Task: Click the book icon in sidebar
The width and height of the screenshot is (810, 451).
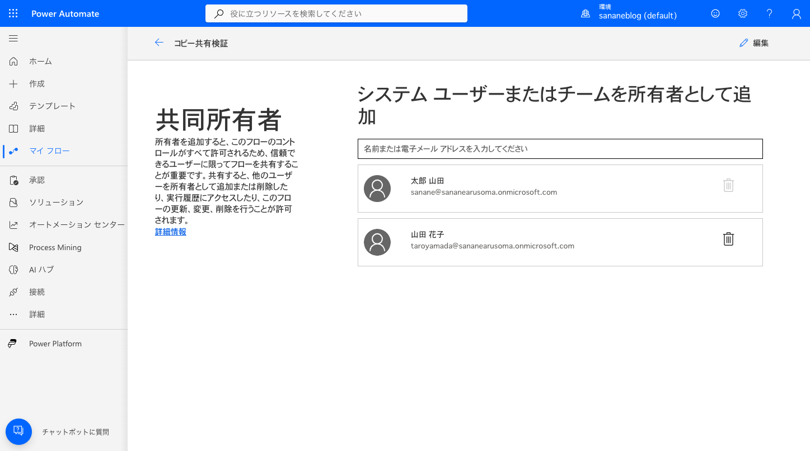Action: point(13,128)
